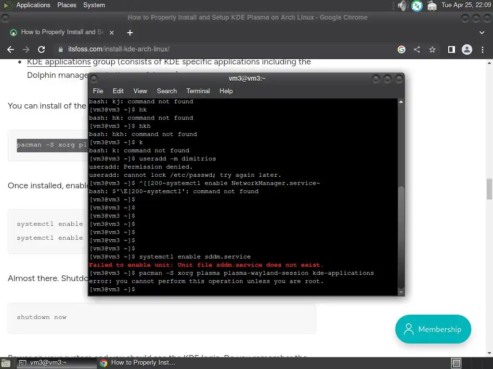
Task: Open the terminal's Terminal menu
Action: pos(198,91)
